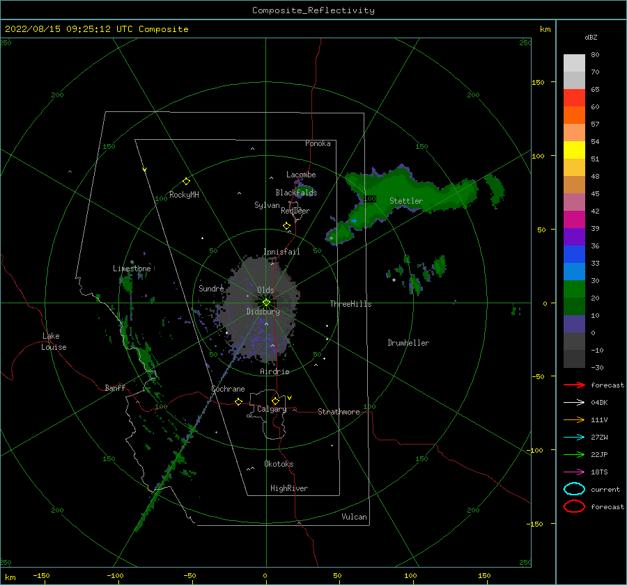627x585 pixels.
Task: Click the HighRiver city label
Action: (289, 489)
